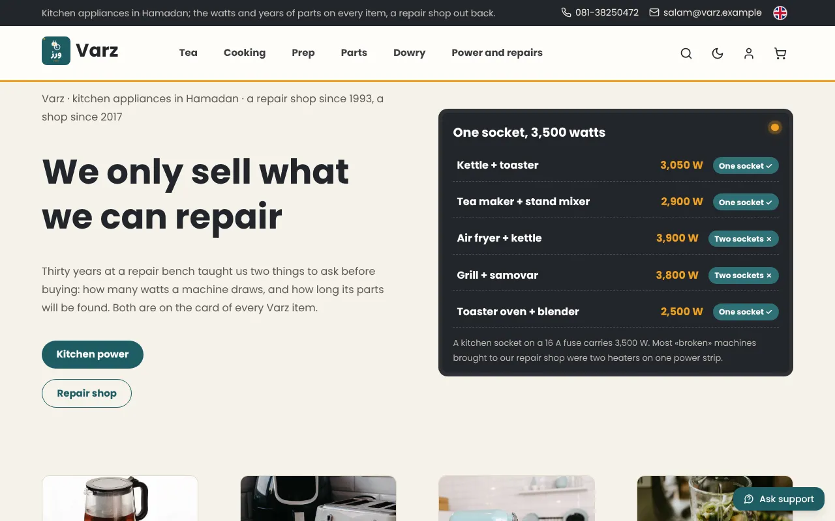The width and height of the screenshot is (835, 521).
Task: Select the Air fryer + kettle row
Action: pos(616,238)
